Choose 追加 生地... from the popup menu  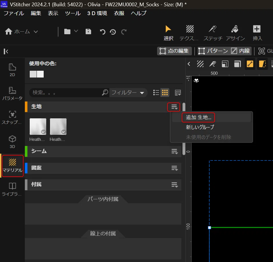click(211, 117)
